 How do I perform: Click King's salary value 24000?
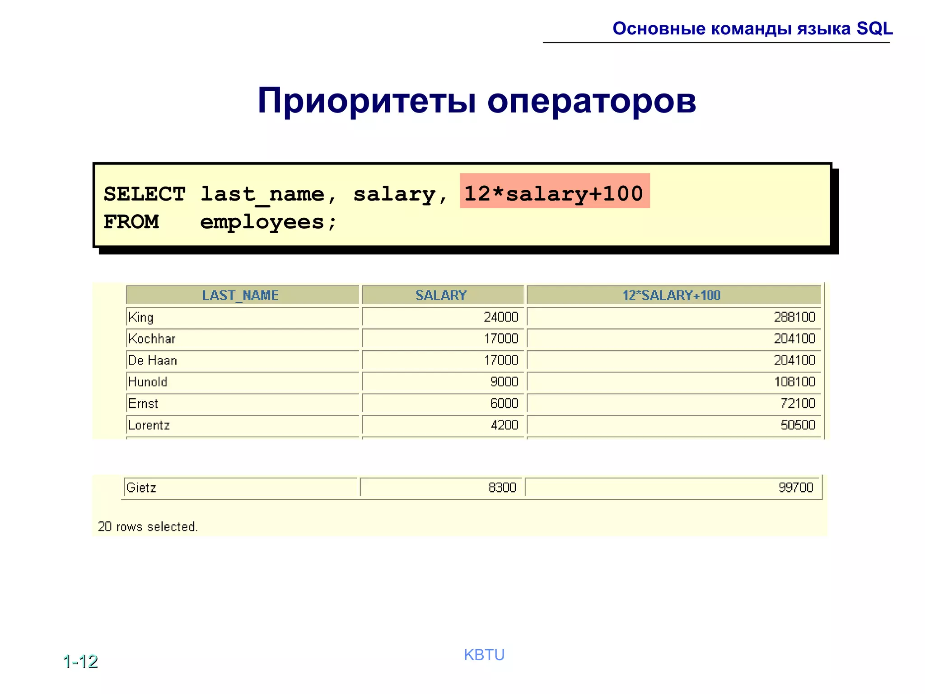501,317
